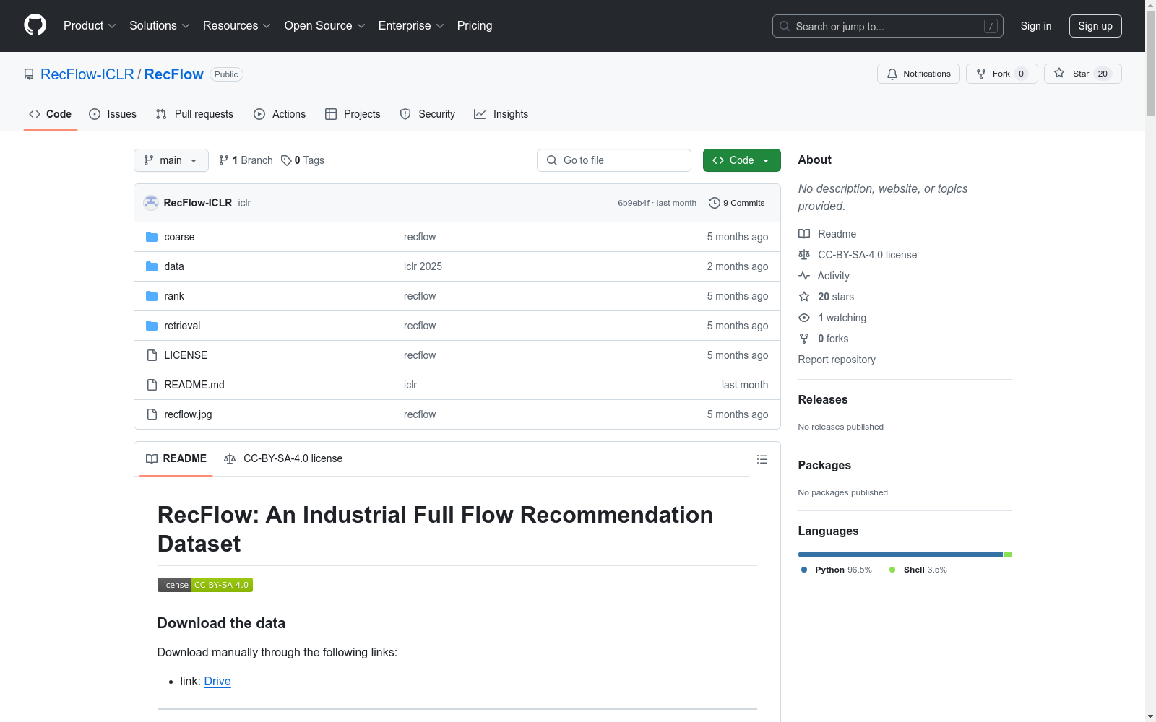Open the main branch selector dropdown
This screenshot has width=1156, height=722.
click(171, 160)
